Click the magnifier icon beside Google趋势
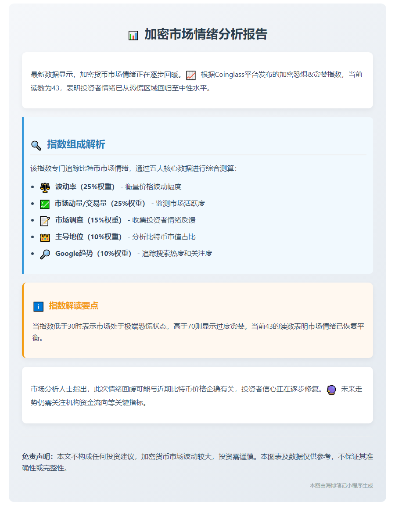This screenshot has width=395, height=516. coord(45,254)
